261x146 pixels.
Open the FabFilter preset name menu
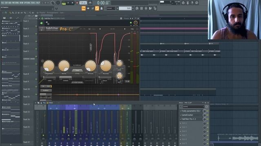pos(113,29)
